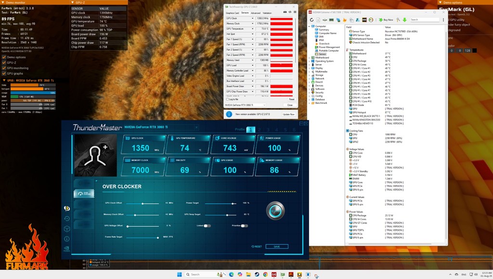This screenshot has height=279, width=493.
Task: Click the round OC Scan button in ThunderMaster
Action: (275, 211)
